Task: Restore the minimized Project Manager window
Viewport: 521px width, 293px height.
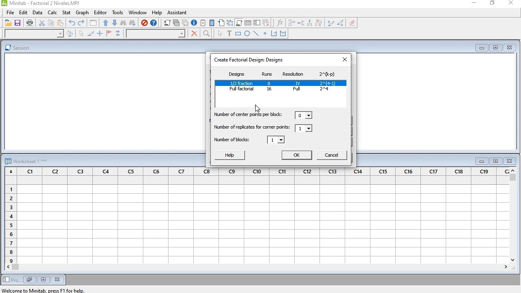Action: click(29, 280)
